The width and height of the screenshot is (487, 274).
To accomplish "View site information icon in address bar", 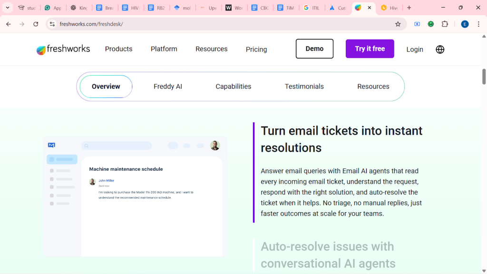I will (52, 24).
